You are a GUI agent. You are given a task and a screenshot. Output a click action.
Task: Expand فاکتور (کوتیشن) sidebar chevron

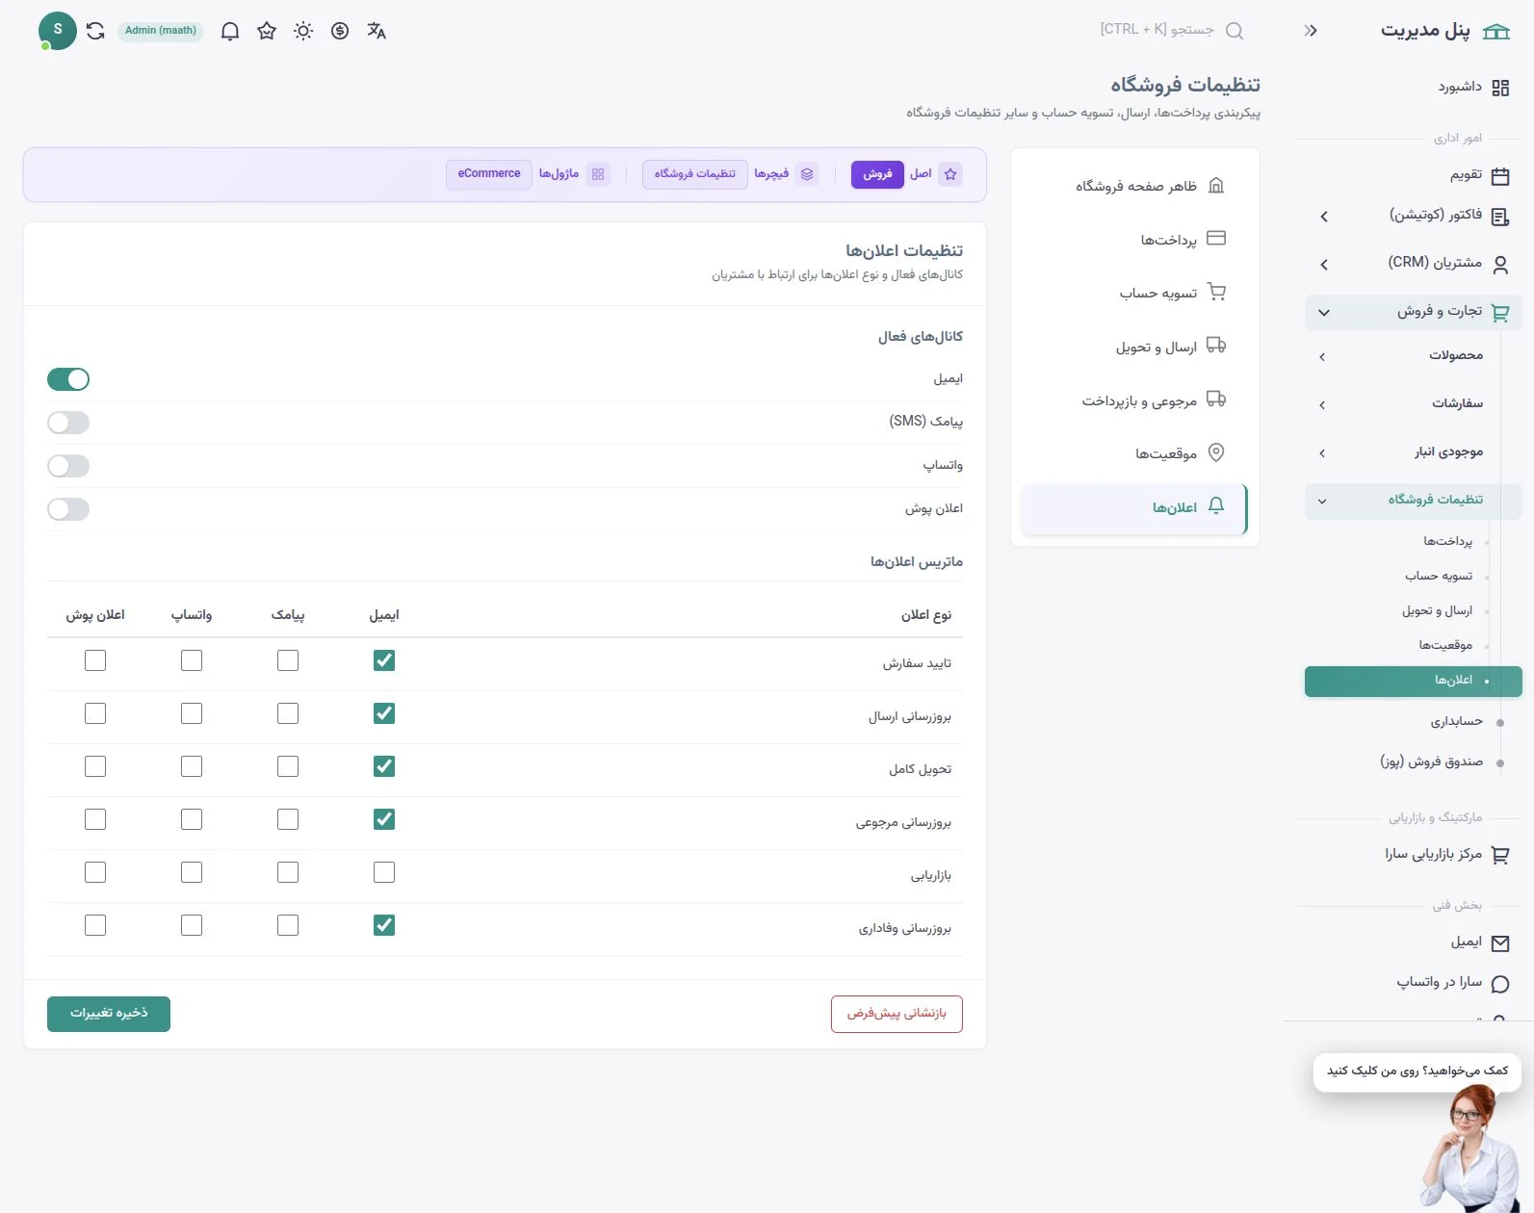[x=1324, y=217]
